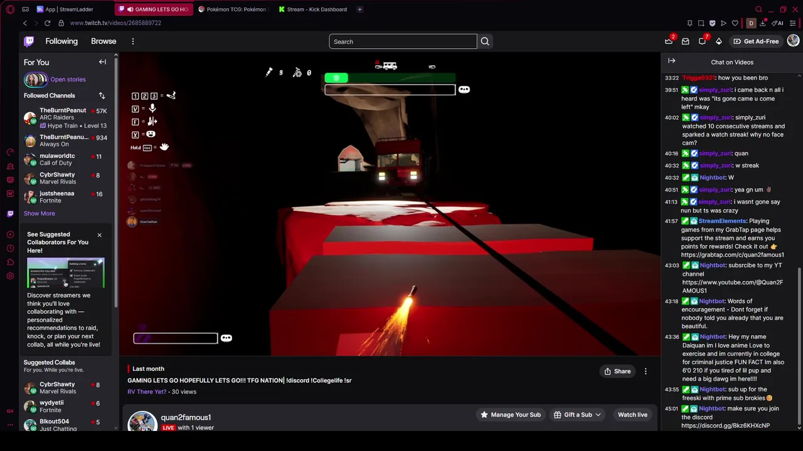Open YouTube channel link in chat
Screen dimensions: 803x451
[732, 286]
